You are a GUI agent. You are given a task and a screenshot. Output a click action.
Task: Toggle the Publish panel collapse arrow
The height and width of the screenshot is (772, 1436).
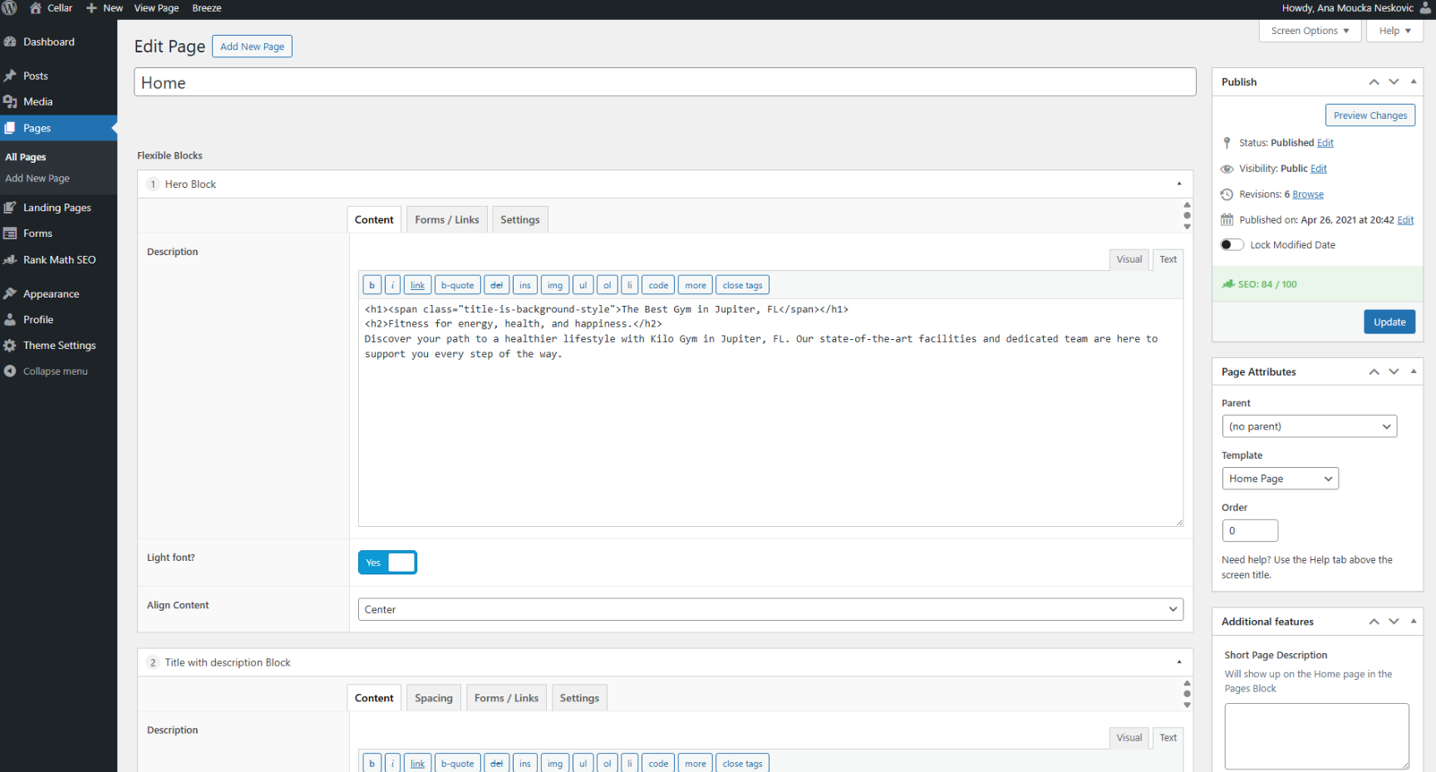coord(1414,81)
